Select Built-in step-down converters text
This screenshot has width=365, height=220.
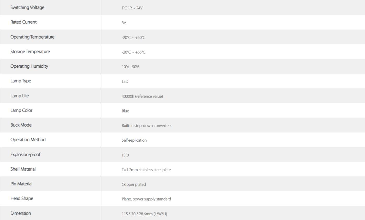click(147, 125)
